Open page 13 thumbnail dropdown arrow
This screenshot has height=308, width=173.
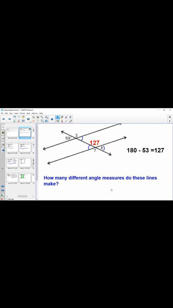[29, 129]
